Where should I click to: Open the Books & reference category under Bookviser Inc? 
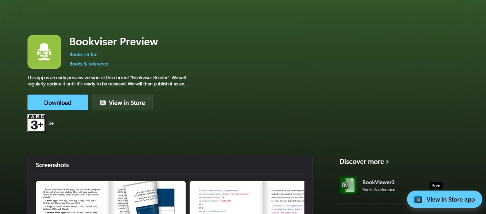[89, 64]
